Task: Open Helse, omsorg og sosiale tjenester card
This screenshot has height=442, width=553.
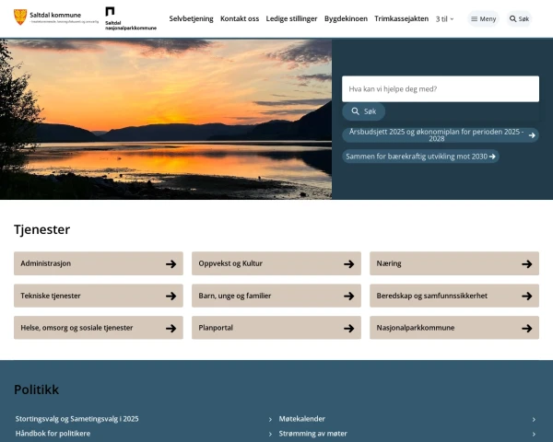Action: 99,328
